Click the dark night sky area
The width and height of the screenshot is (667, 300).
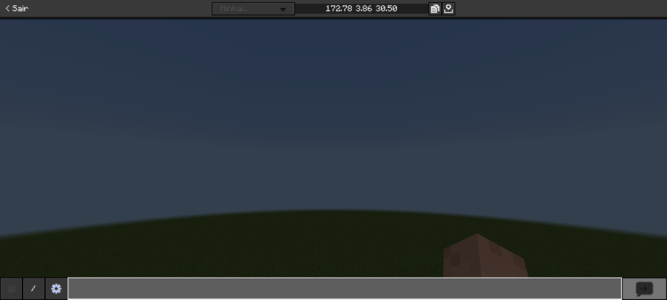(x=333, y=104)
